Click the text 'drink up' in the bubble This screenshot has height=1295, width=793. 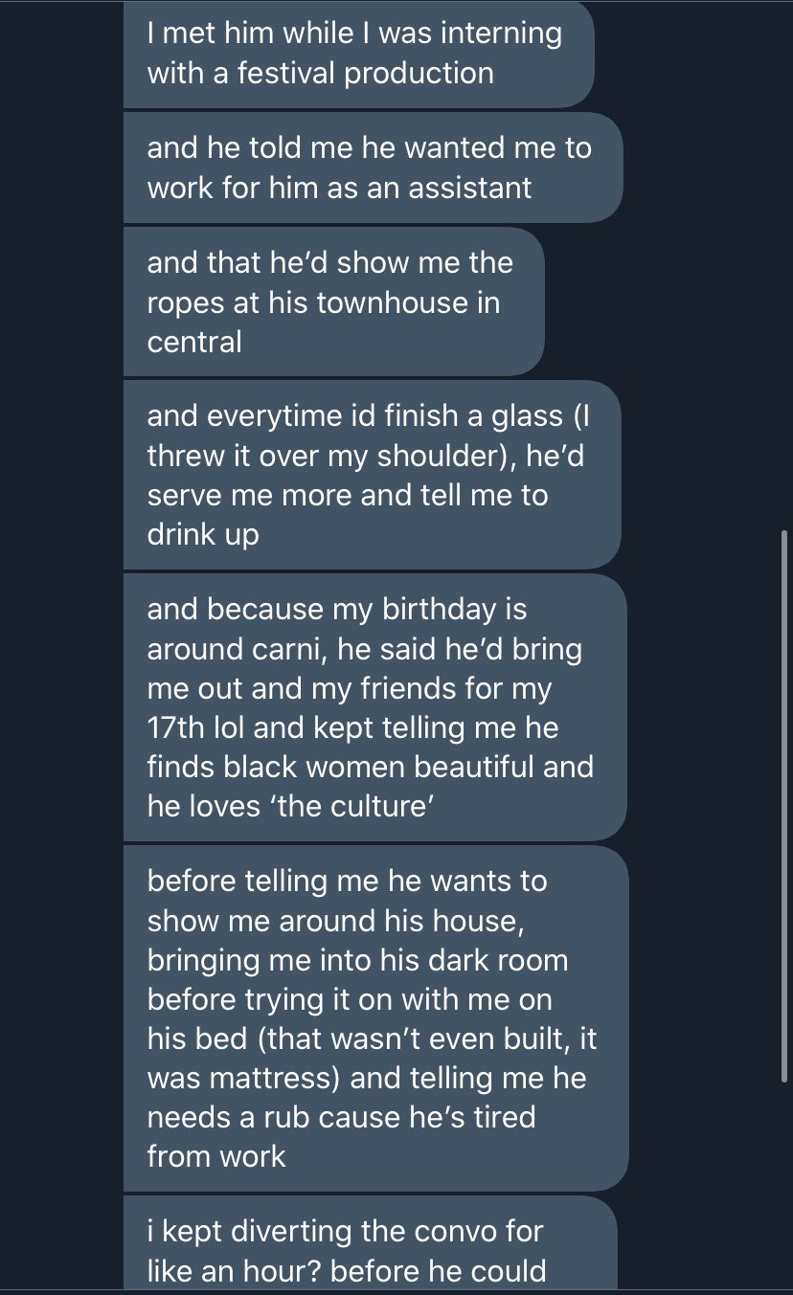coord(203,534)
